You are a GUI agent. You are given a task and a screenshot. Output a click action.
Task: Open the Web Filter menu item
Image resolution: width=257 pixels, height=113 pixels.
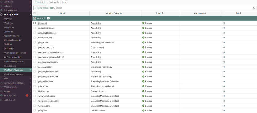coord(8,23)
